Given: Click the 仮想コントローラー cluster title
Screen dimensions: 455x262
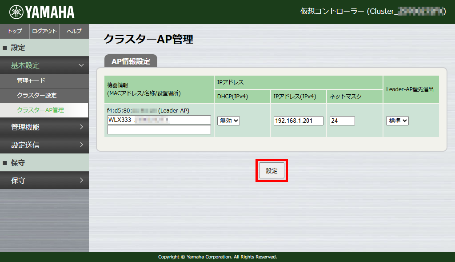Looking at the screenshot, I should [x=373, y=11].
